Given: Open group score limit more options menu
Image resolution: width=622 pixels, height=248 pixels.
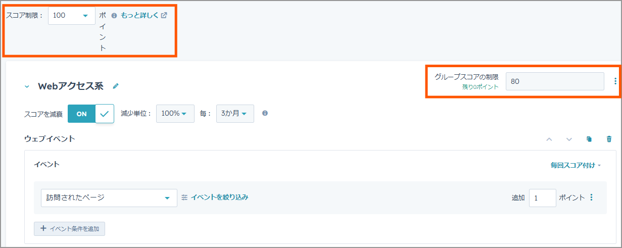Looking at the screenshot, I should tap(615, 81).
